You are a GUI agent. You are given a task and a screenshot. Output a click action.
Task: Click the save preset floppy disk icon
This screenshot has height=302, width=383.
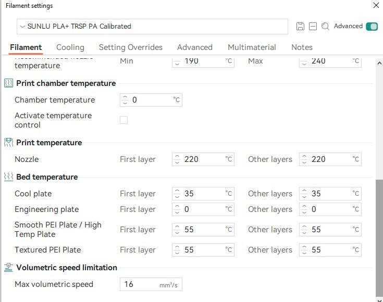click(300, 27)
